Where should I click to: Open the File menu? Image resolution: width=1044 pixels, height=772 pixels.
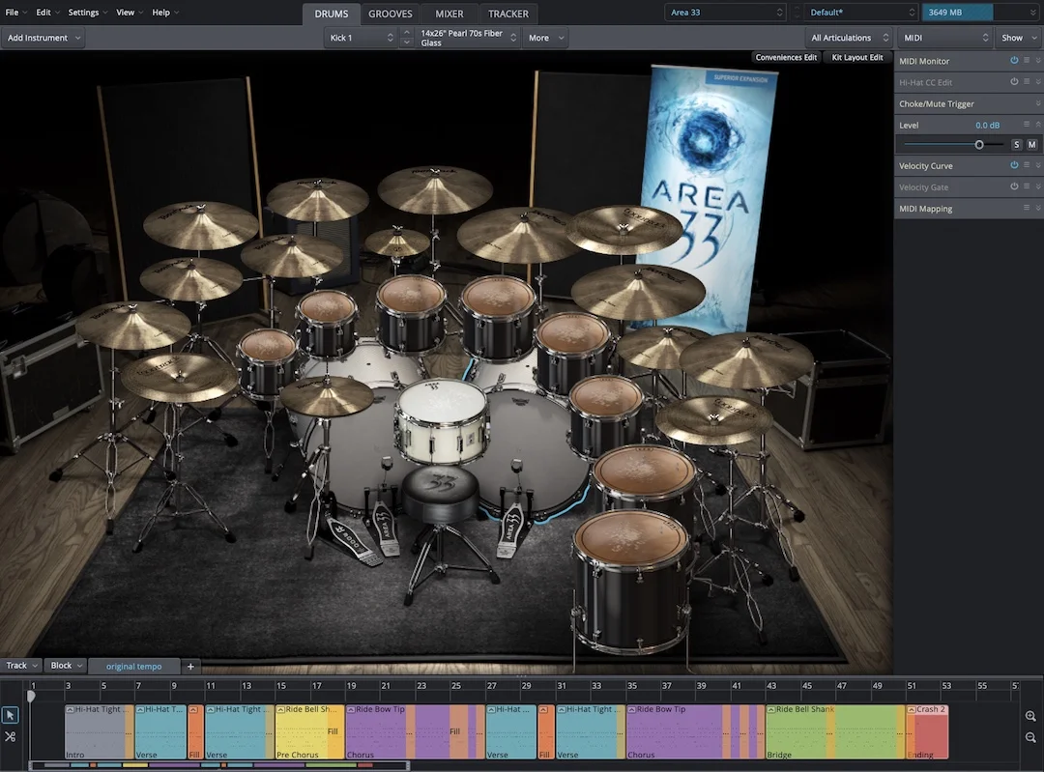(x=16, y=12)
